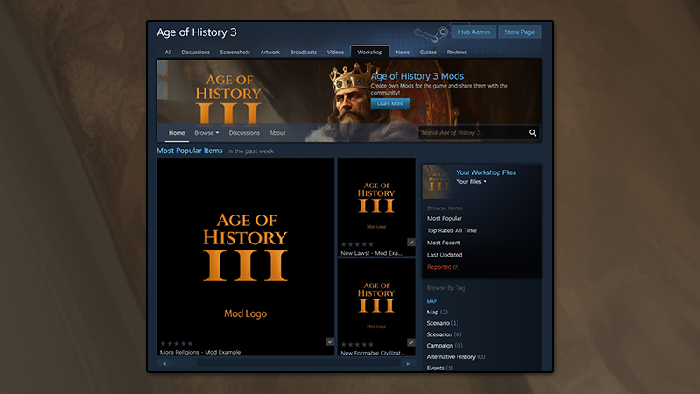Open the Your Files dropdown
The height and width of the screenshot is (394, 700).
click(471, 182)
